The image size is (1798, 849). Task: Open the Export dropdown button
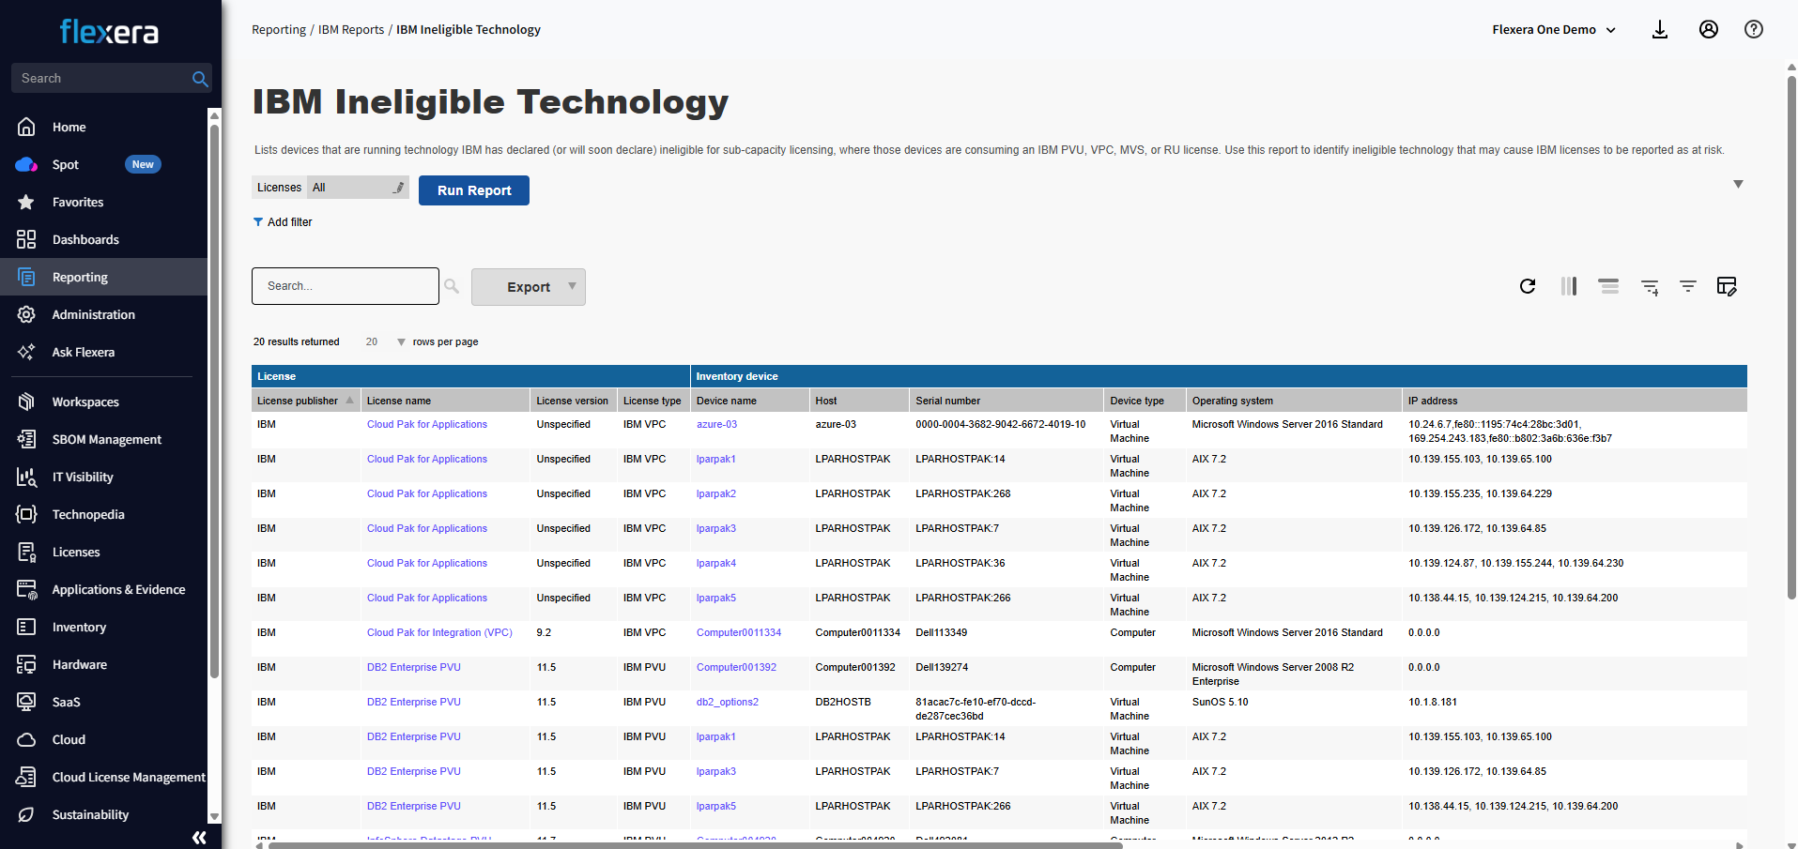coord(529,287)
